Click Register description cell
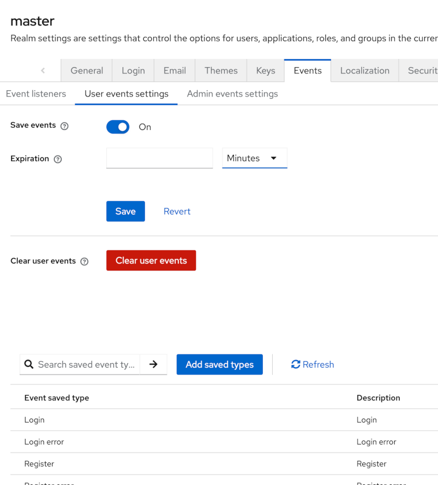 click(x=372, y=464)
